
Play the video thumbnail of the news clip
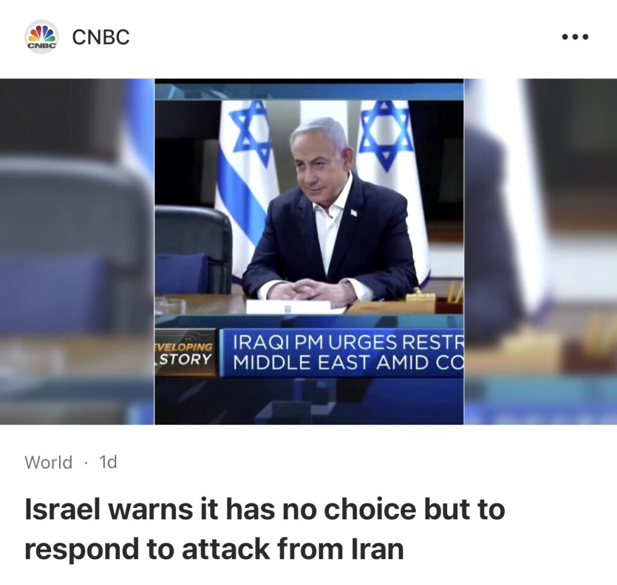point(309,251)
